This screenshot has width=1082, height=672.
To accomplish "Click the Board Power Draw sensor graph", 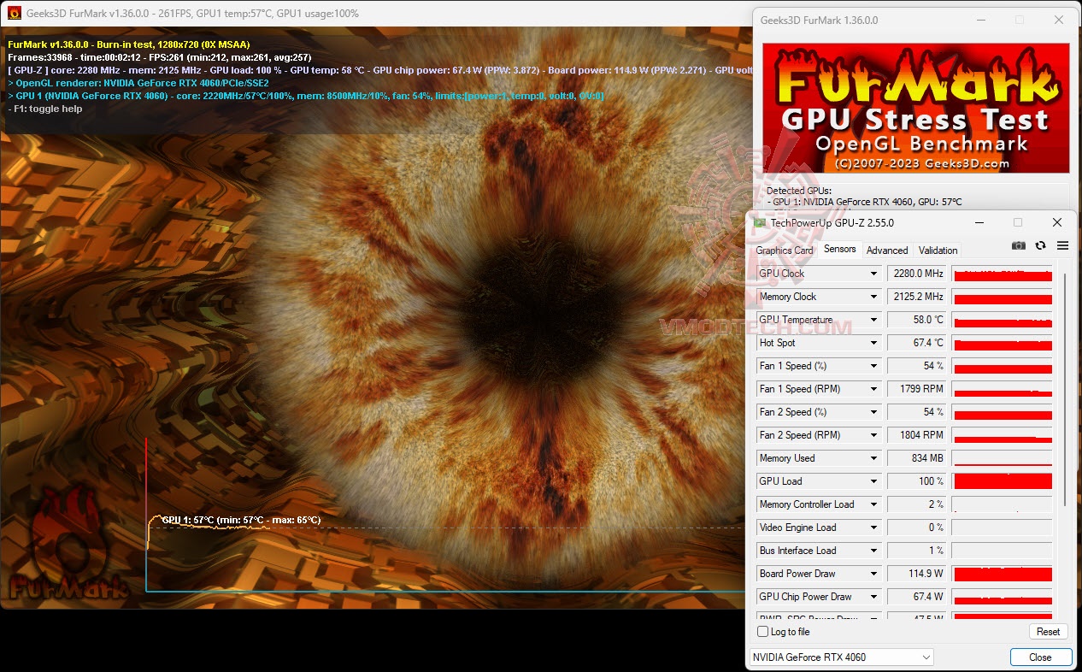I will point(1002,574).
